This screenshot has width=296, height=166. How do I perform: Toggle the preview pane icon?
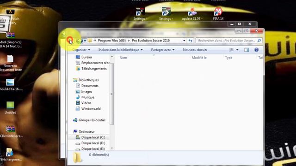247,50
